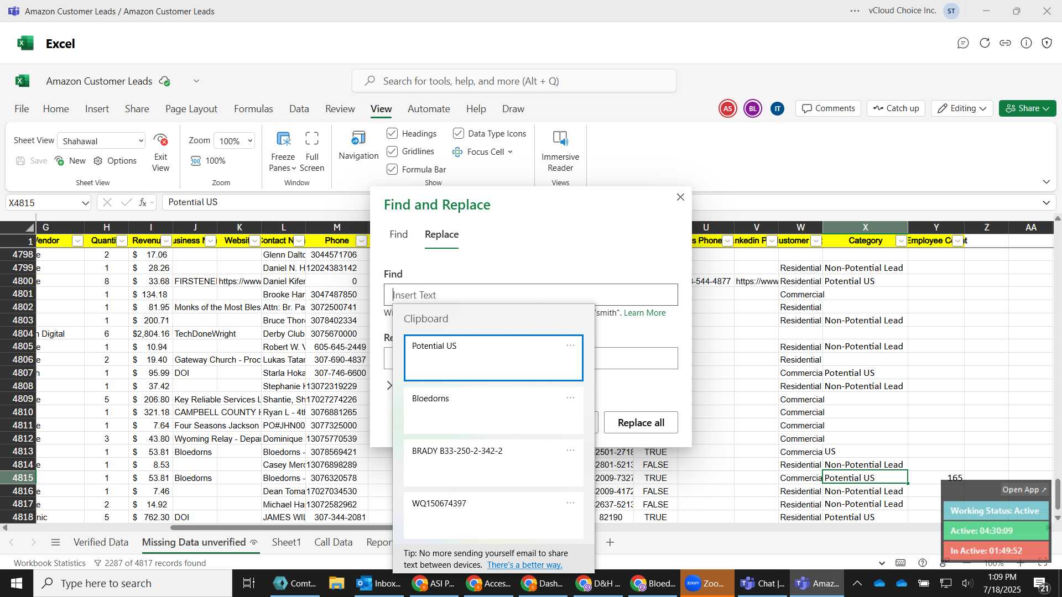This screenshot has height=597, width=1062.
Task: Click the Open App button in tracker
Action: (x=1024, y=490)
